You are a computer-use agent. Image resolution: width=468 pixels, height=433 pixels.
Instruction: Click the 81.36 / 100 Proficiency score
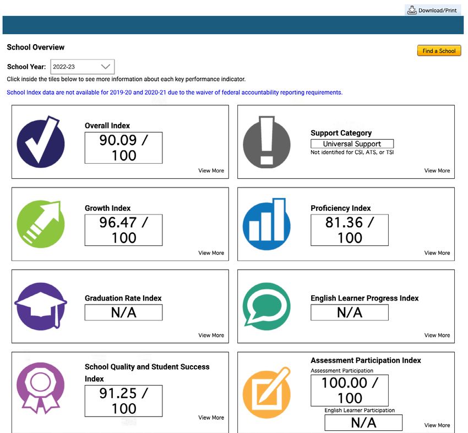(x=350, y=230)
